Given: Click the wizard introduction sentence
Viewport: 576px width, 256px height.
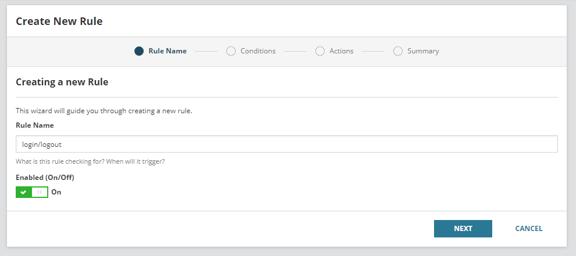Looking at the screenshot, I should point(104,111).
